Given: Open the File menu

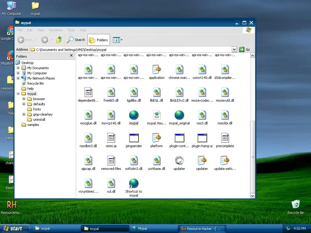Looking at the screenshot, I should point(20,30).
